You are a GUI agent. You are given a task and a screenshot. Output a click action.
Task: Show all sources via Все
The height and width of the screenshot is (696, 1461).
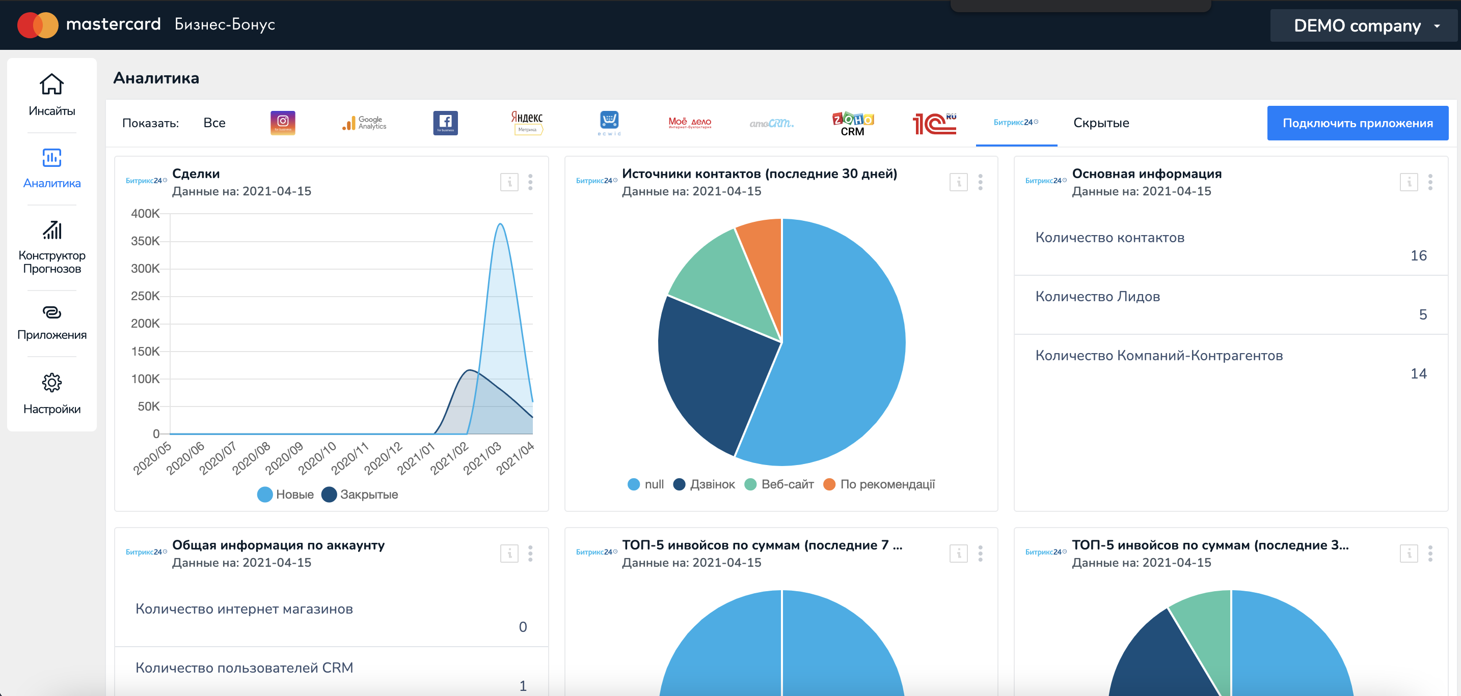click(214, 123)
